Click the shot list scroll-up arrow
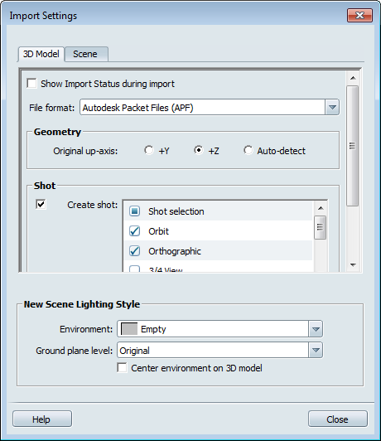This screenshot has width=381, height=441. tap(321, 208)
